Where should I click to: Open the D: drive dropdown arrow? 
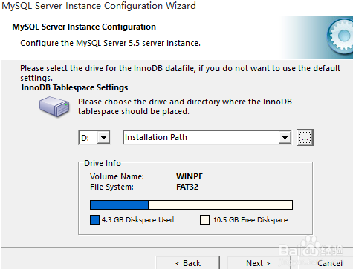tap(103, 137)
